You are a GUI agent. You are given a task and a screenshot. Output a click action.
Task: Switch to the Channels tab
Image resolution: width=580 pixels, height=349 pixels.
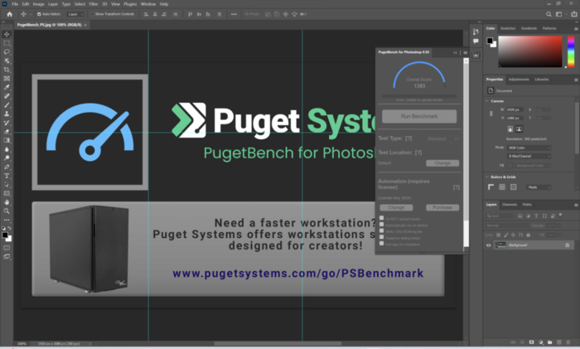[510, 204]
